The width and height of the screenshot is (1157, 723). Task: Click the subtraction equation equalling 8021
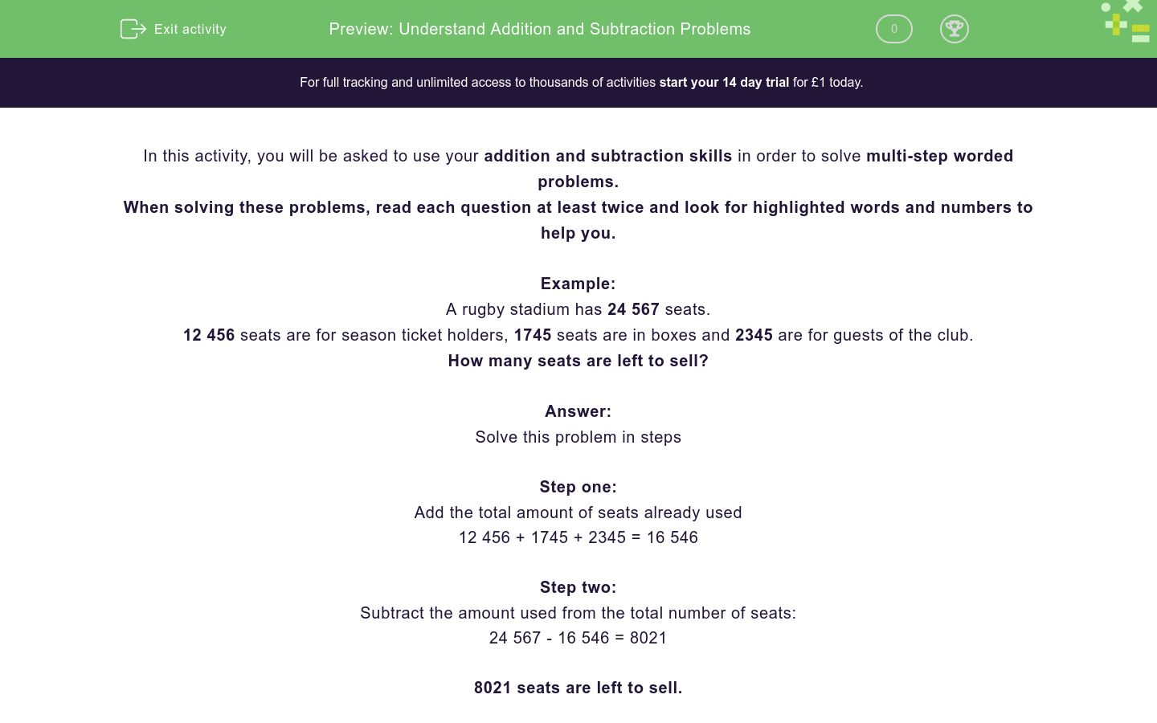coord(578,638)
